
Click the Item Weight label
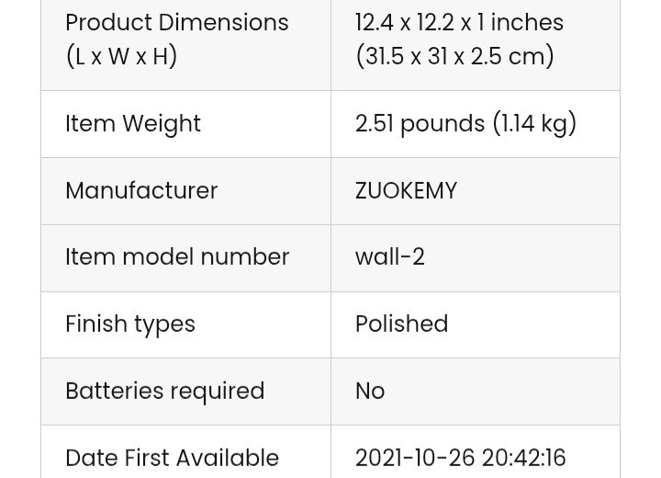pos(133,124)
